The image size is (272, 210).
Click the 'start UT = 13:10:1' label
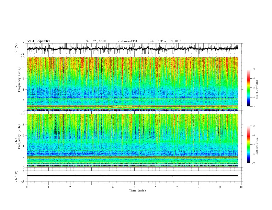[x=166, y=41]
